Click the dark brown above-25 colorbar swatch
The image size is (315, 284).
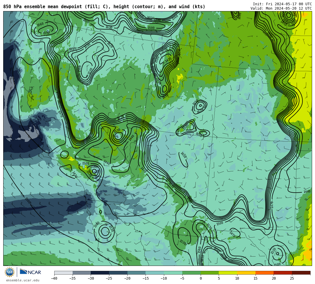pyautogui.click(x=301, y=273)
